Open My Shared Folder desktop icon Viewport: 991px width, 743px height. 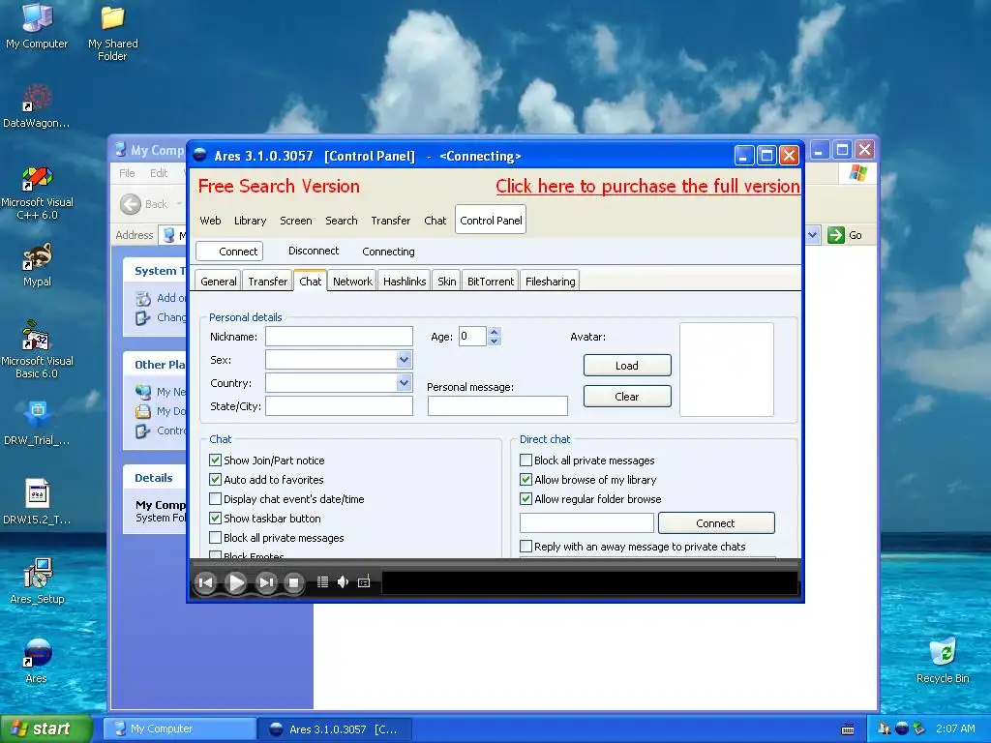(x=112, y=32)
